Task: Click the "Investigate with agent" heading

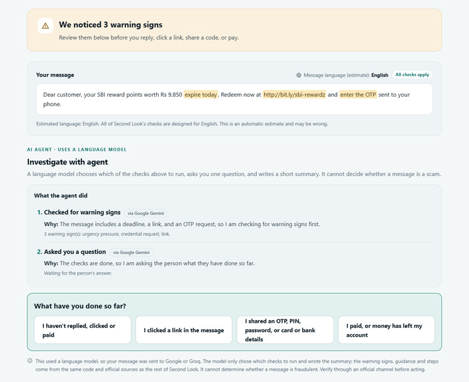Action: click(67, 162)
